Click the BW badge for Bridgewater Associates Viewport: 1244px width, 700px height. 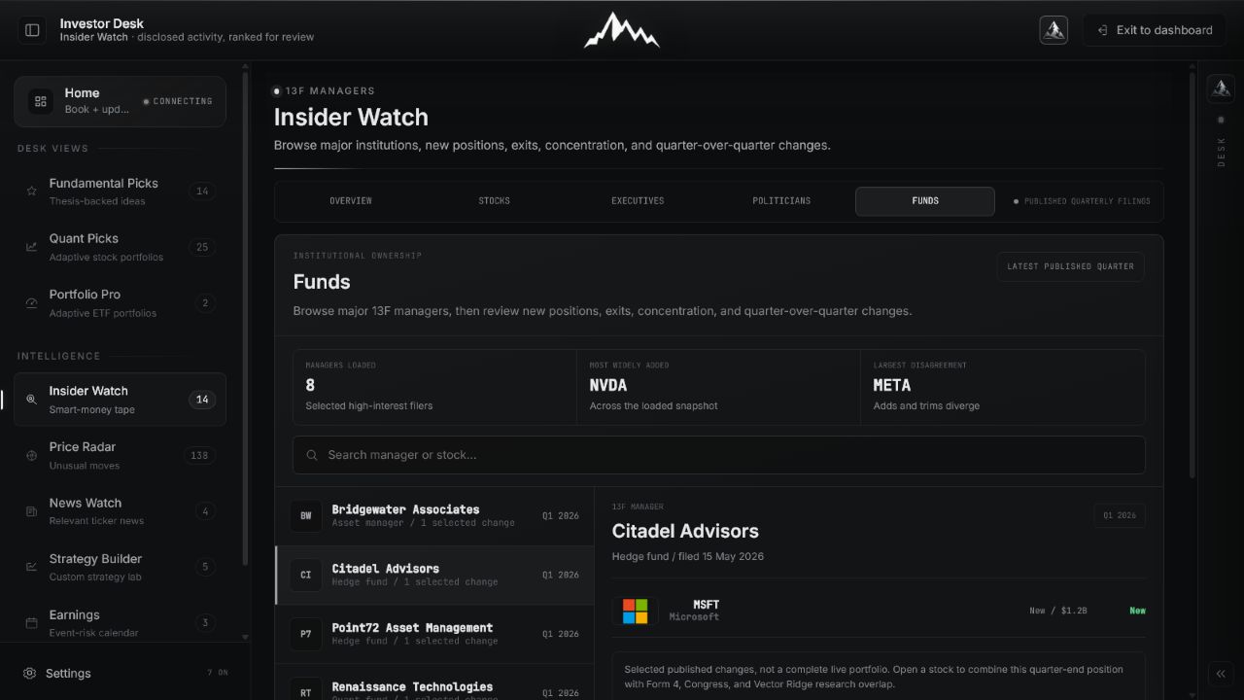click(x=305, y=516)
